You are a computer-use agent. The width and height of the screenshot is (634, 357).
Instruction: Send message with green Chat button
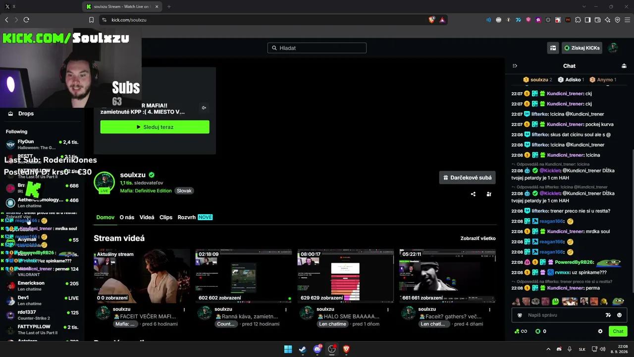(x=618, y=331)
